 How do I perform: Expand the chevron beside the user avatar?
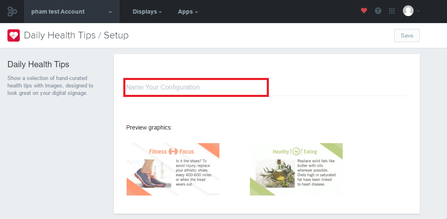coord(418,11)
